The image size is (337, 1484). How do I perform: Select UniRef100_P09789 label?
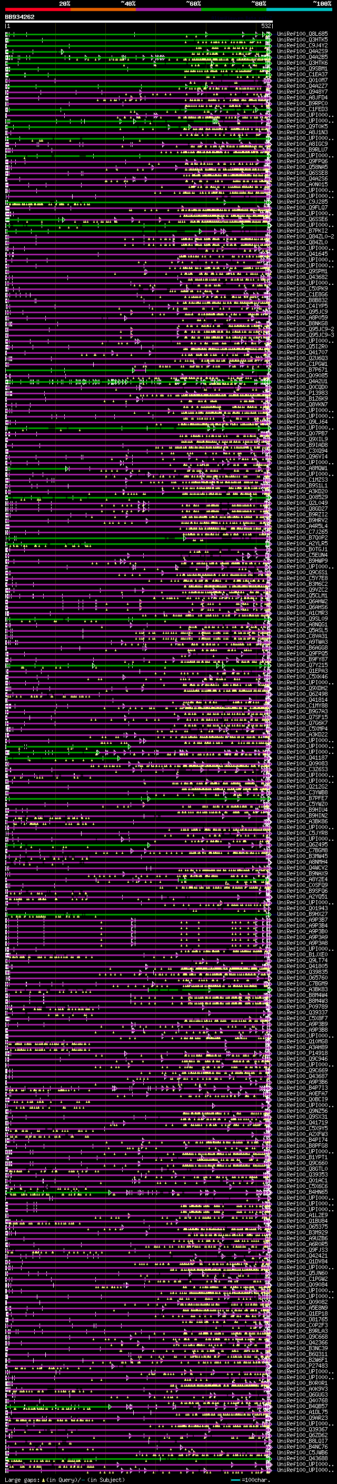[x=302, y=1007]
